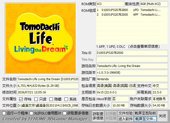Click the 截屏至文件... button
Viewport: 170px width, 123px height.
(145, 119)
